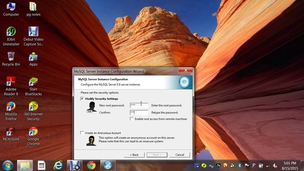The height and width of the screenshot is (171, 304).
Task: Select the Start BlueStacks shortcut
Action: pyautogui.click(x=33, y=86)
